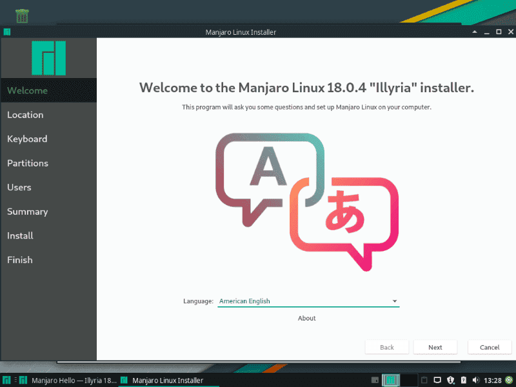Click the Cancel button
The image size is (516, 387).
[x=490, y=347]
